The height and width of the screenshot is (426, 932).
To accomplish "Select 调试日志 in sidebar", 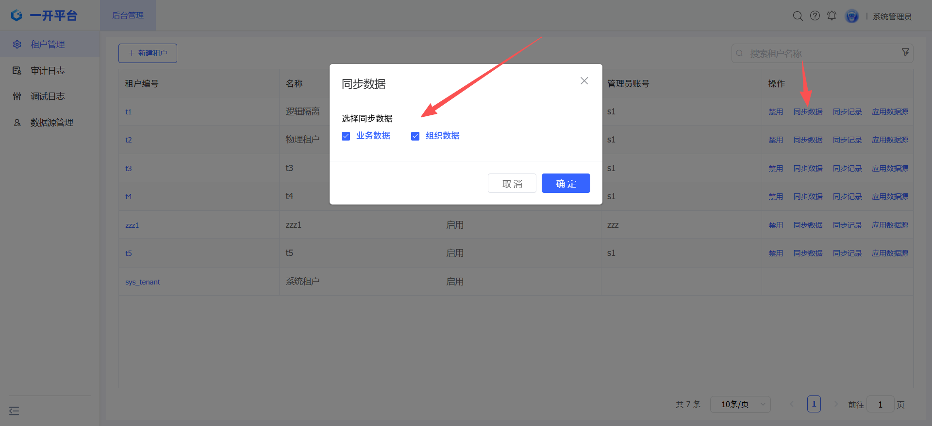I will (x=48, y=96).
